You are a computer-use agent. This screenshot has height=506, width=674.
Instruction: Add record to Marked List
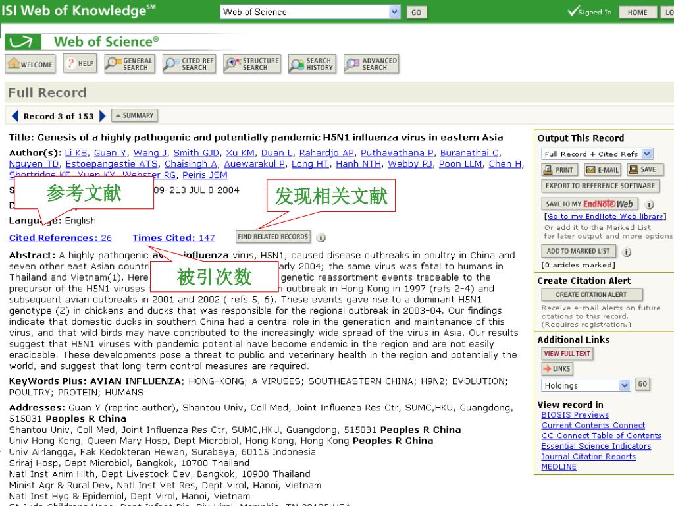tap(578, 251)
